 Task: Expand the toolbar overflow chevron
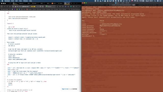click(x=76, y=6)
